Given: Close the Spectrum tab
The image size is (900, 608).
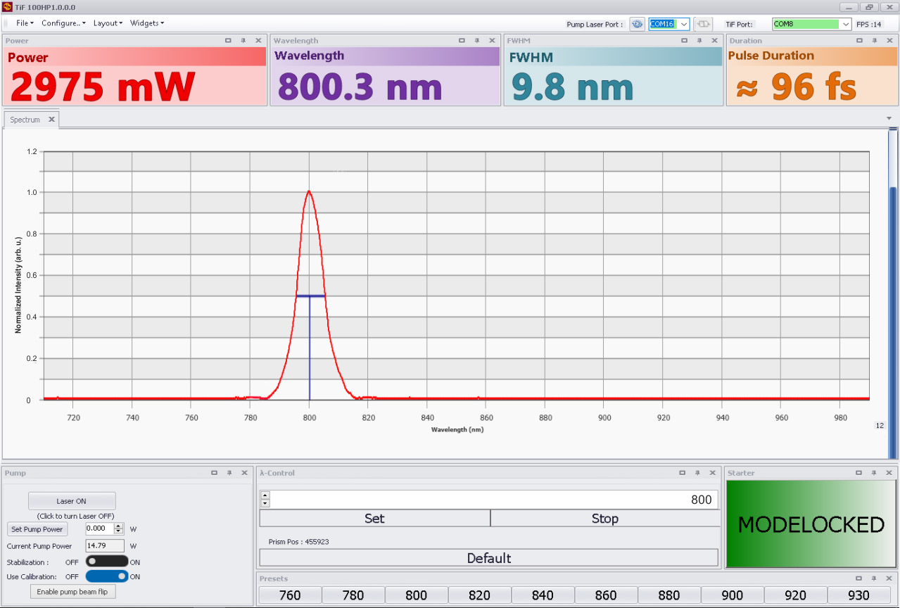Looking at the screenshot, I should [x=51, y=120].
